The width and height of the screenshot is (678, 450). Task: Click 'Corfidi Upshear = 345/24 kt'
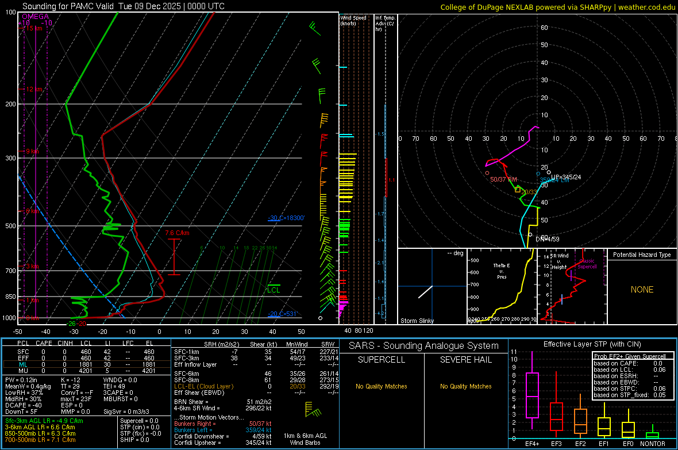(x=223, y=443)
